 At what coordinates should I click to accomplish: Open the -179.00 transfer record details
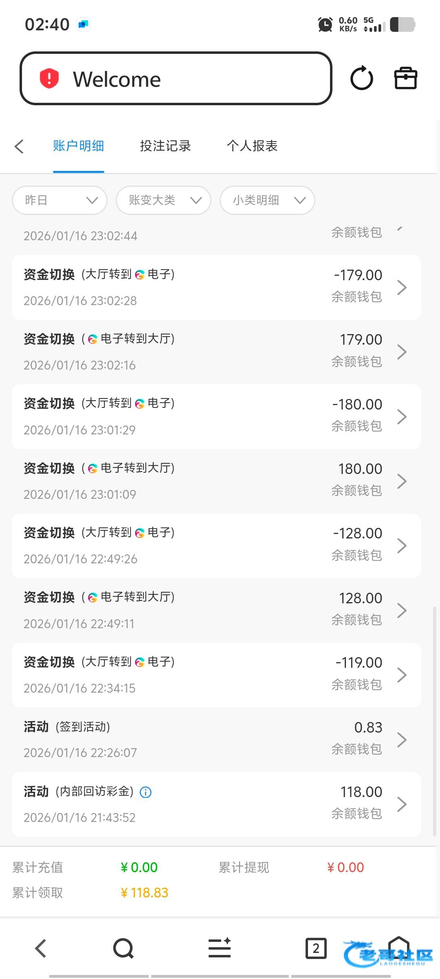[x=216, y=287]
